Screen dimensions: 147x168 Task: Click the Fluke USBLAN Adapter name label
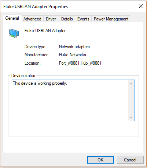(x=45, y=31)
